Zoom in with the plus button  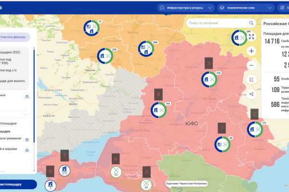(251, 51)
